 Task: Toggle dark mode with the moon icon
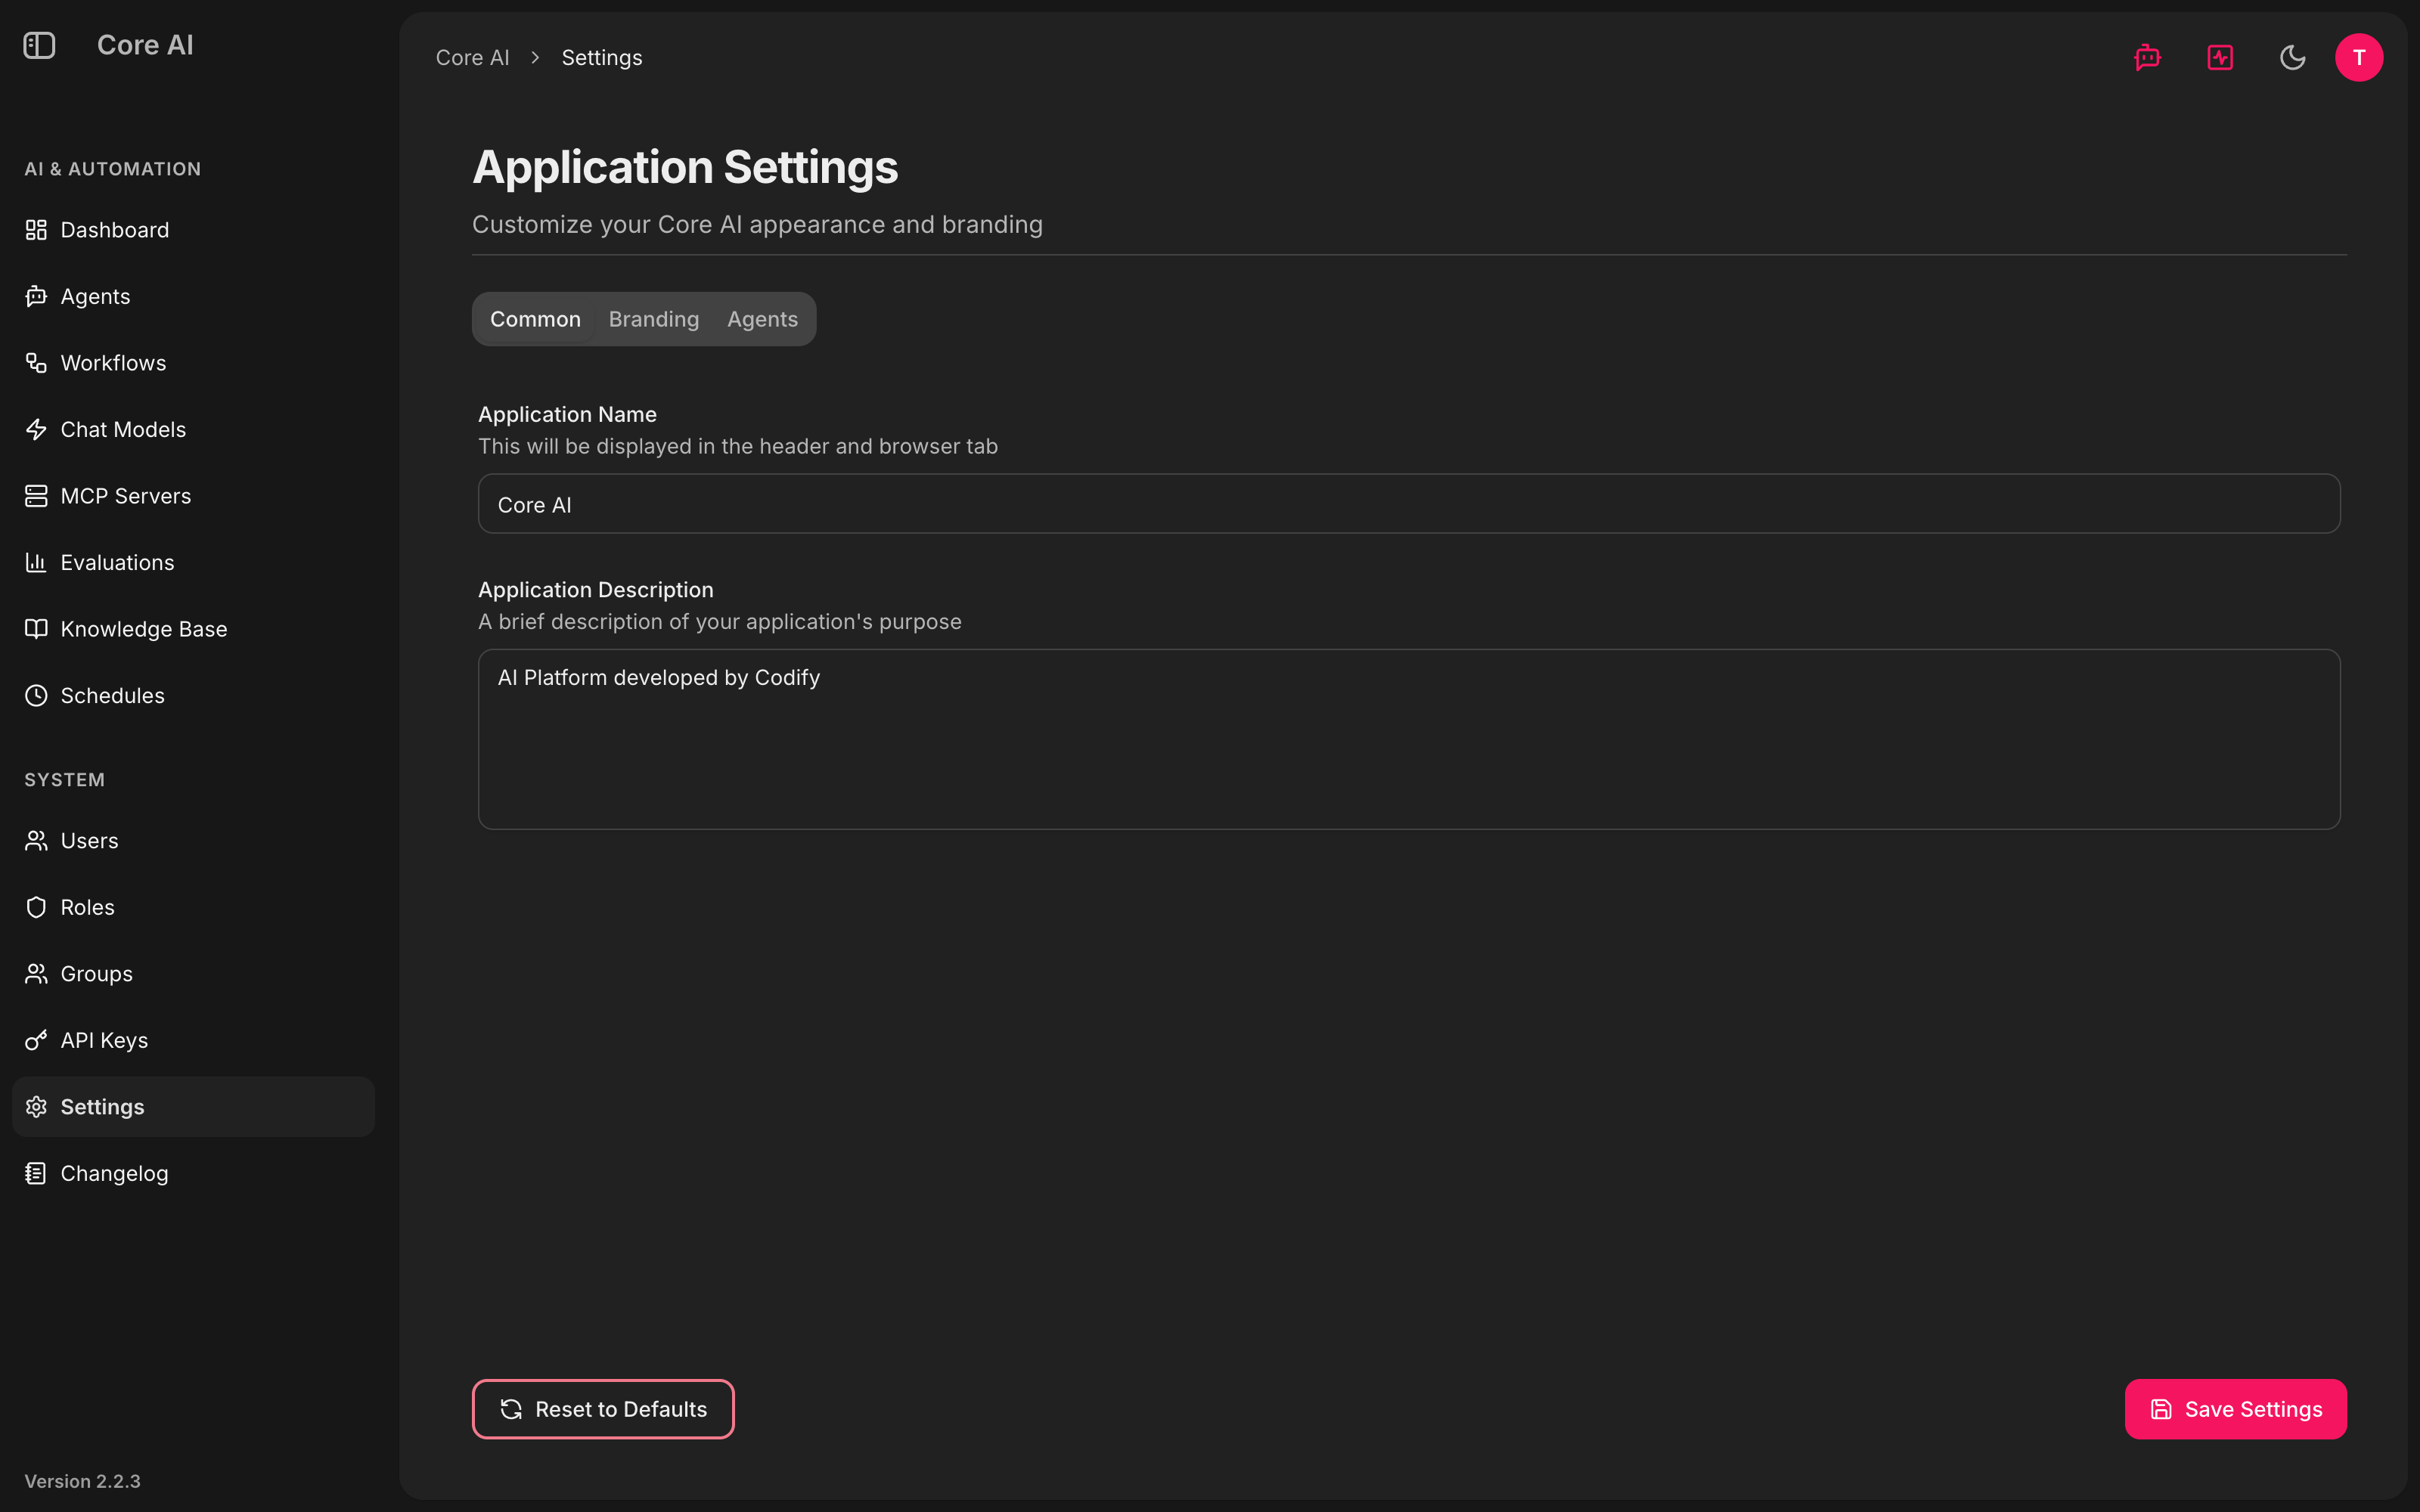click(2292, 57)
